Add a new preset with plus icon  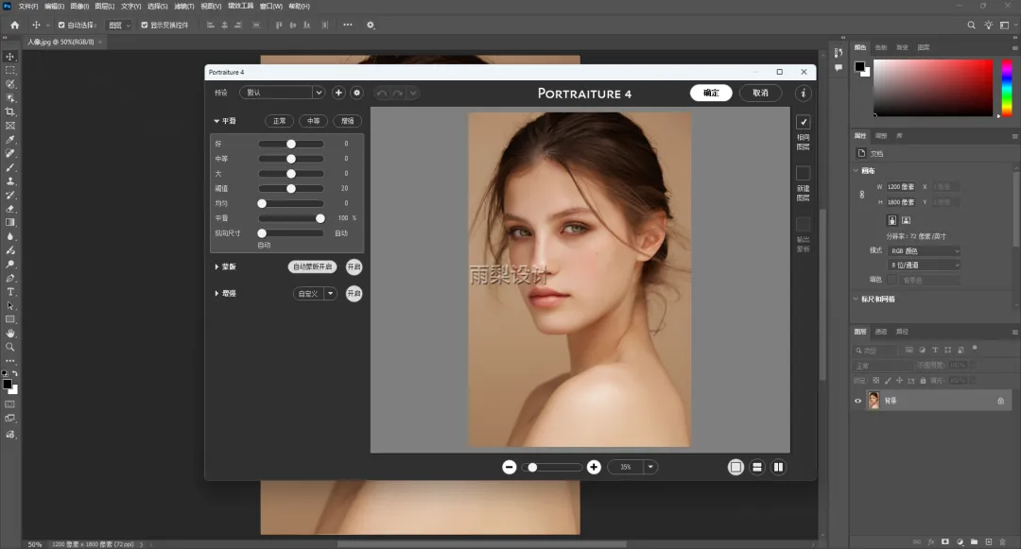click(338, 93)
